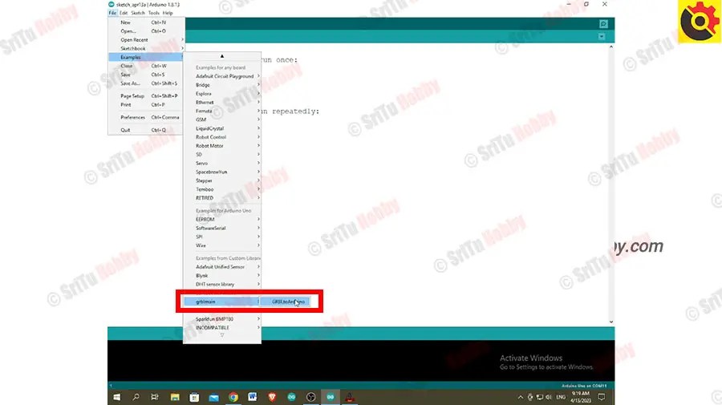Open taskbar Search icon
This screenshot has width=722, height=405.
point(136,397)
